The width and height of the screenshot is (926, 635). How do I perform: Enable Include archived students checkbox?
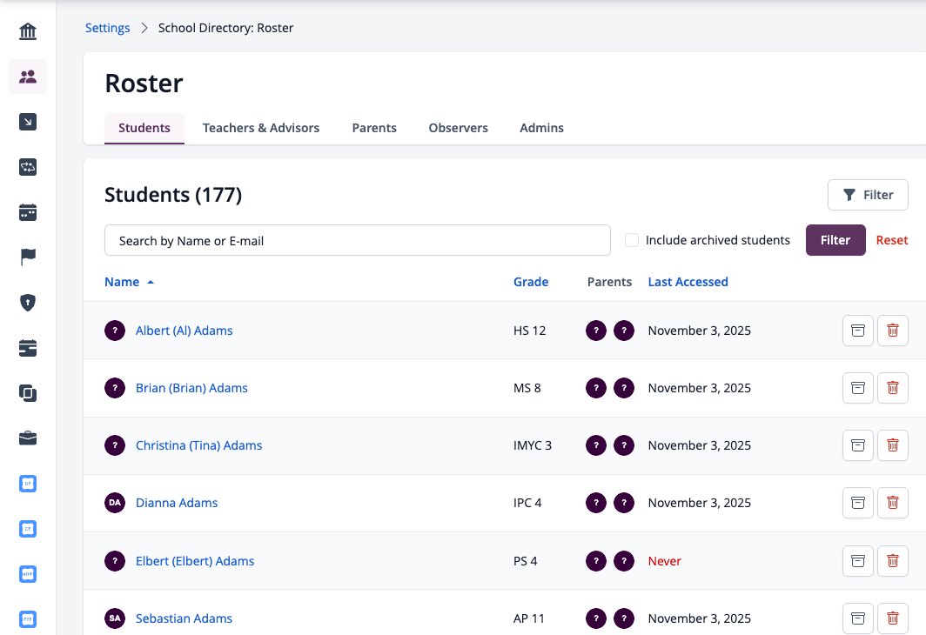[x=631, y=240]
